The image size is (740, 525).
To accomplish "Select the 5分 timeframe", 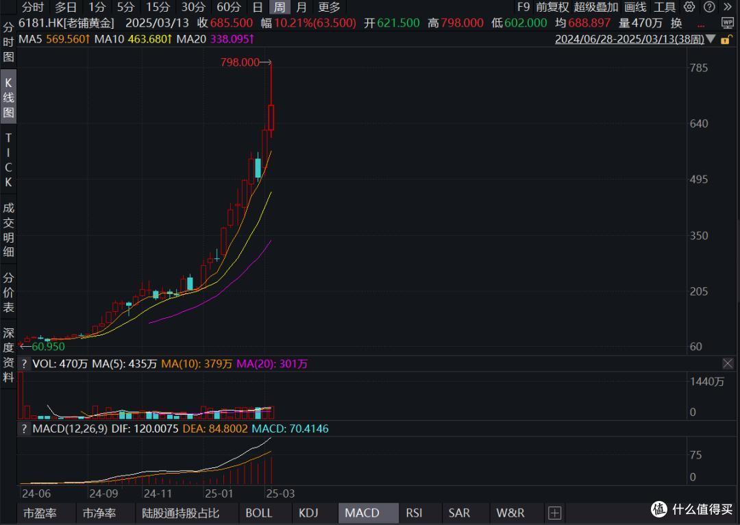I will point(125,7).
